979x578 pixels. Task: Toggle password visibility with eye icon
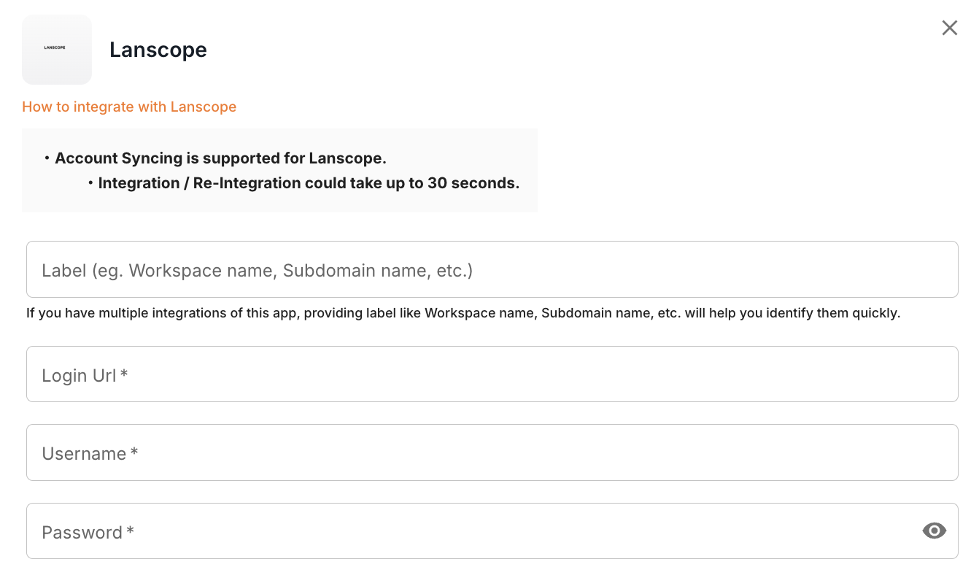(x=934, y=531)
